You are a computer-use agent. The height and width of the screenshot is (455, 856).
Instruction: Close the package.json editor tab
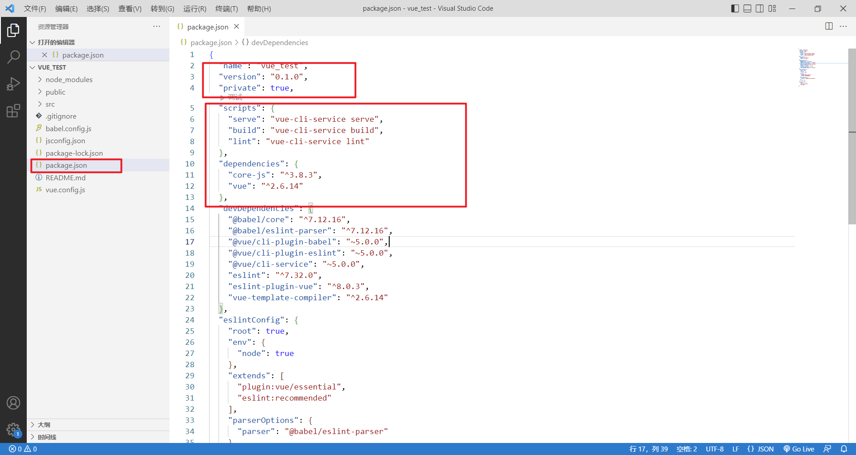point(236,27)
